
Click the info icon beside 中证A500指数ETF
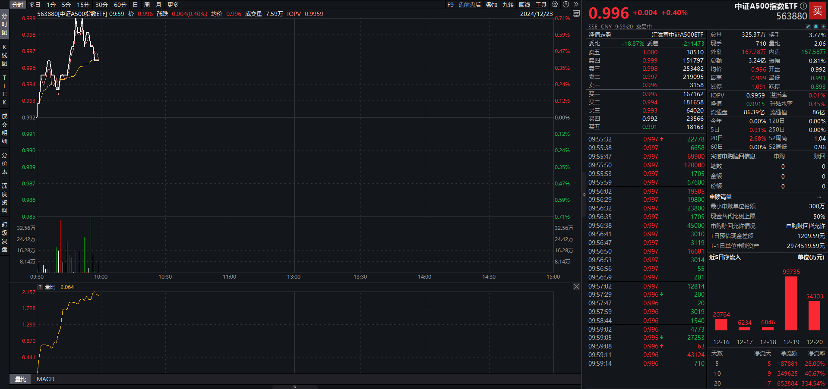point(803,6)
